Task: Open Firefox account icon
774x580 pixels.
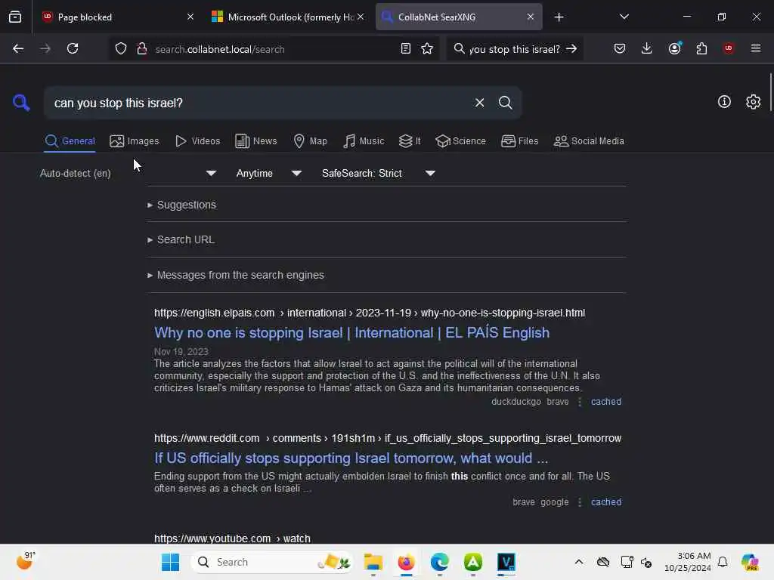Action: [674, 48]
